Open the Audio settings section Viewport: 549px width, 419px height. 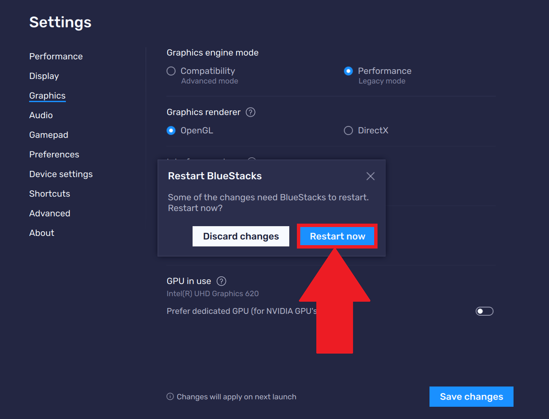pos(41,115)
